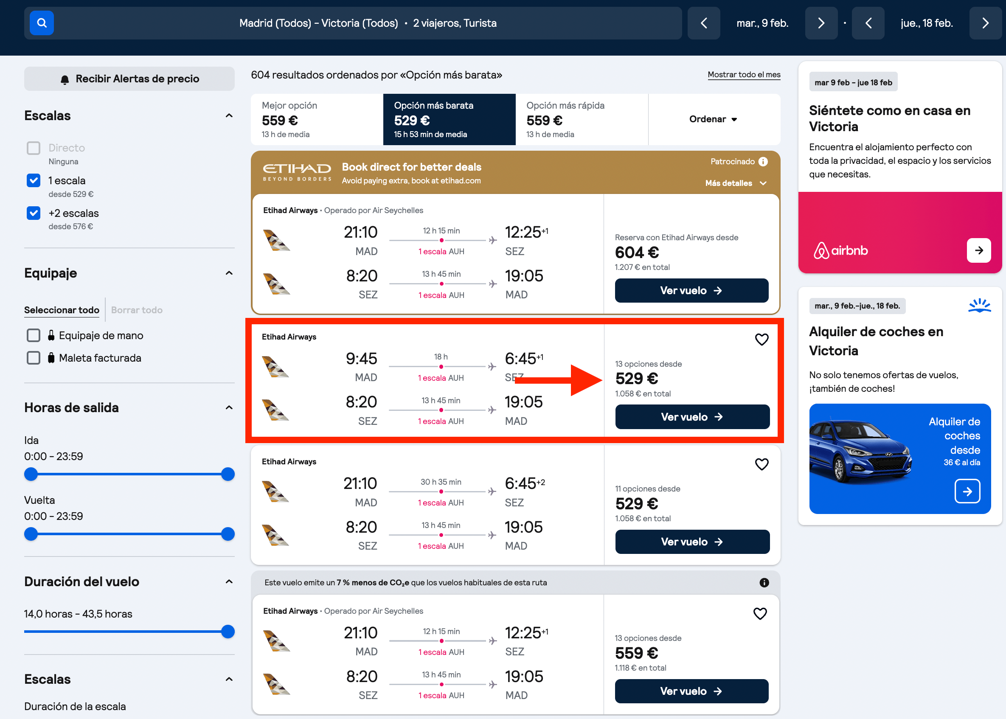1006x719 pixels.
Task: Collapse the top Escalas section
Action: click(229, 115)
